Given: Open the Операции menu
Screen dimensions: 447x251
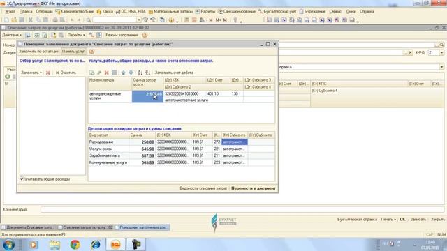Looking at the screenshot, I should 44,12.
